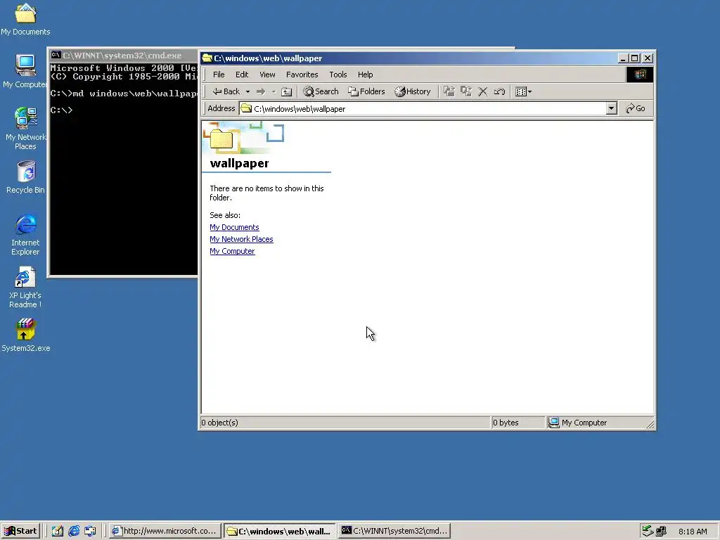Open the Forward history dropdown arrow

pyautogui.click(x=274, y=91)
